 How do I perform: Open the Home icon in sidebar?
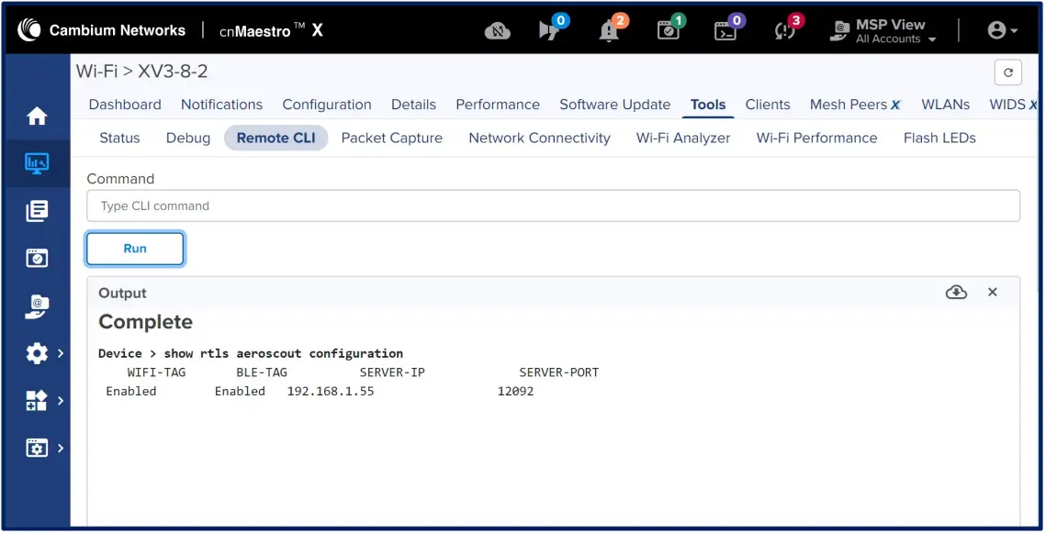tap(37, 116)
